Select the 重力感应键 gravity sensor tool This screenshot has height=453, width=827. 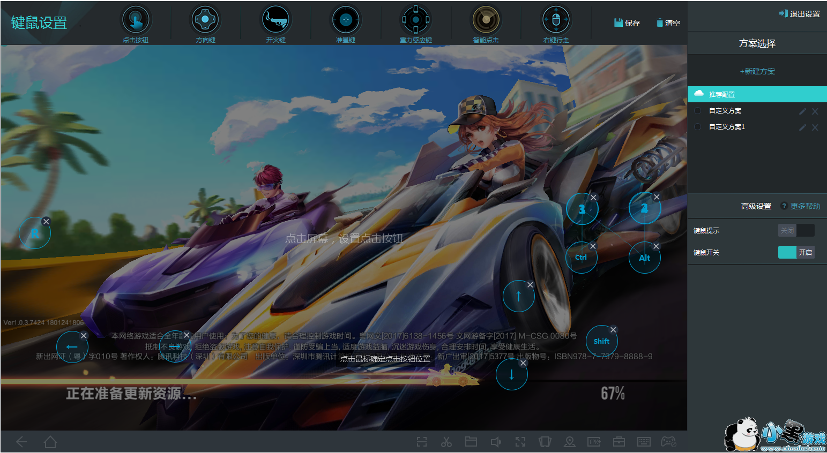tap(415, 24)
